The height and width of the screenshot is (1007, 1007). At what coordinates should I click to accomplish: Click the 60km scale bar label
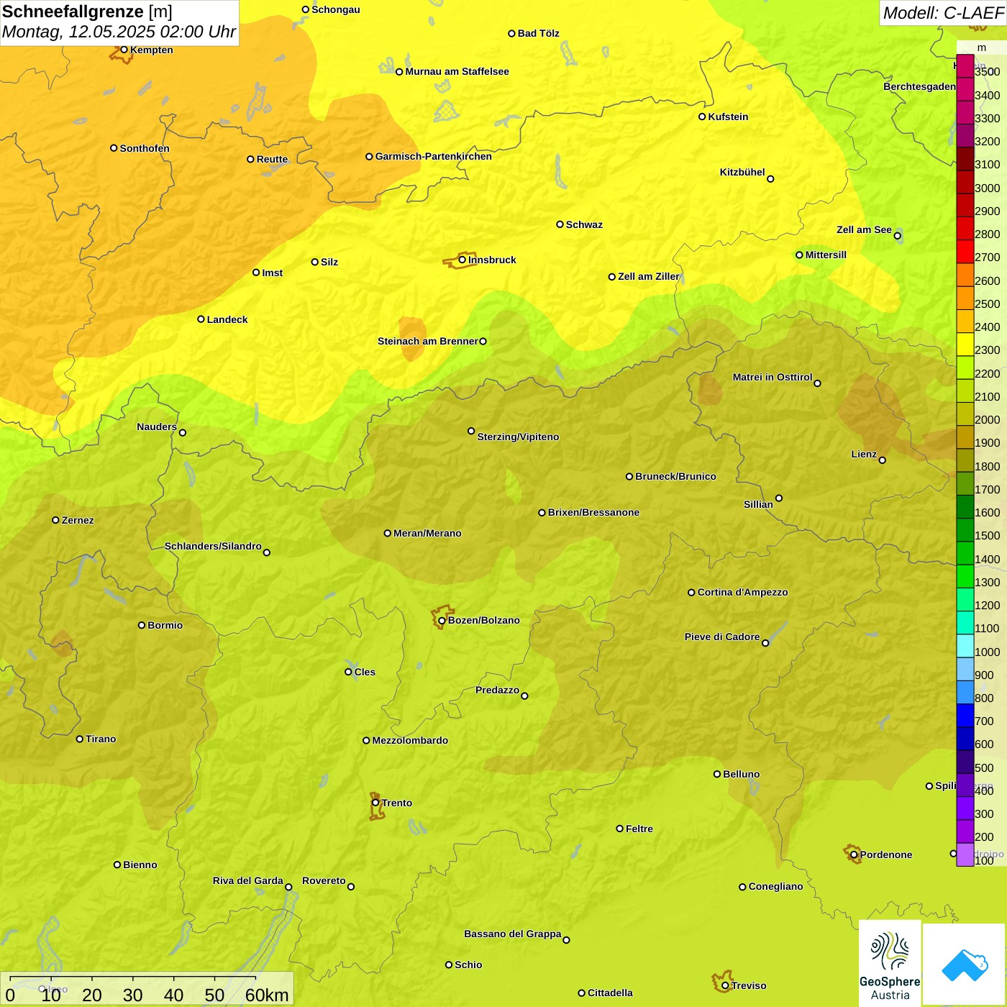[267, 995]
